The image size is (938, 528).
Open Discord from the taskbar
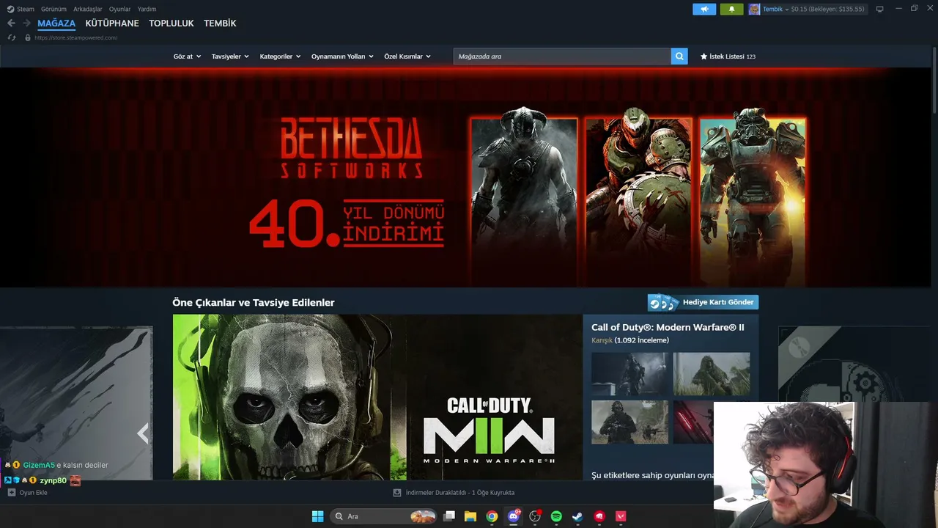pos(514,516)
